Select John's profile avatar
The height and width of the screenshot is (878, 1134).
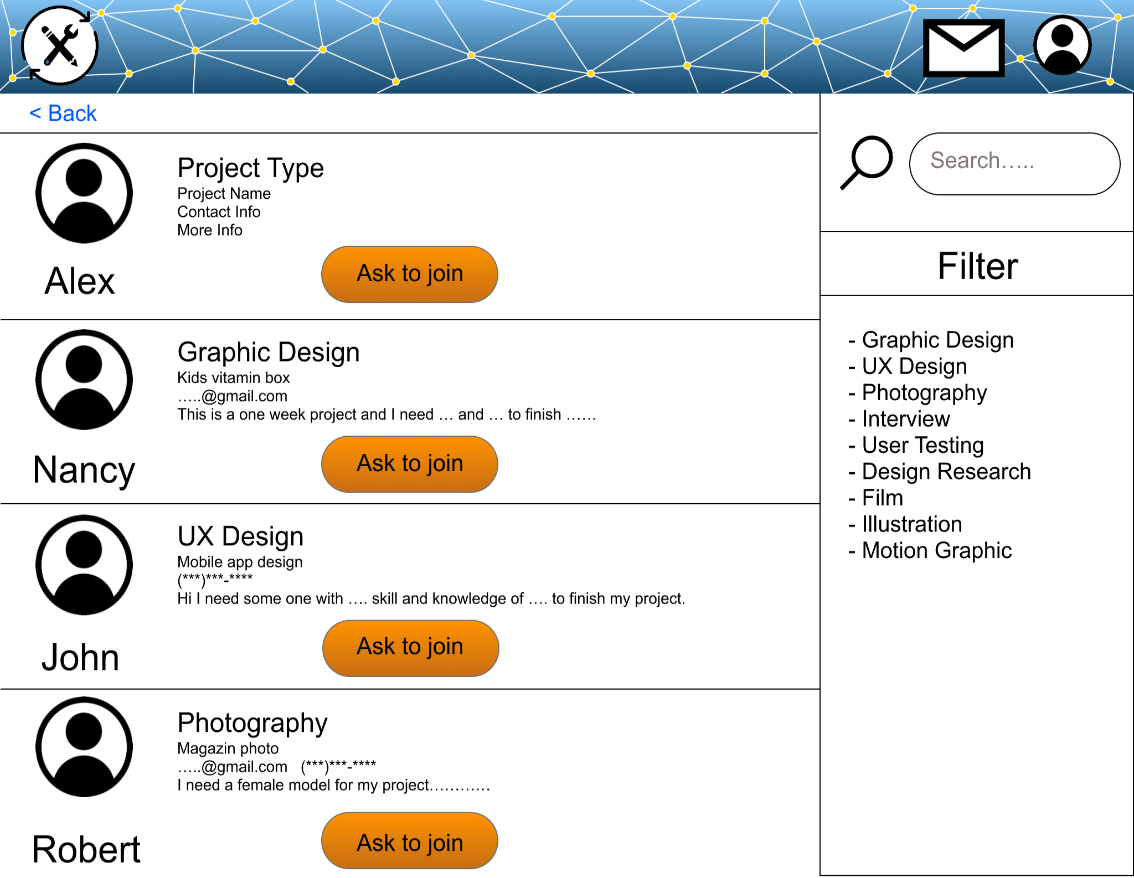84,565
